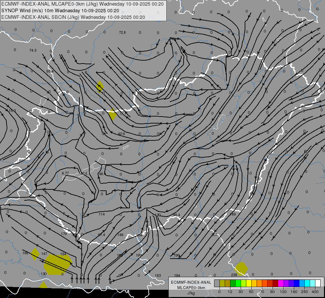The width and height of the screenshot is (325, 298).
Task: Select the dark red legend swatch after 90
Action: [x=275, y=283]
